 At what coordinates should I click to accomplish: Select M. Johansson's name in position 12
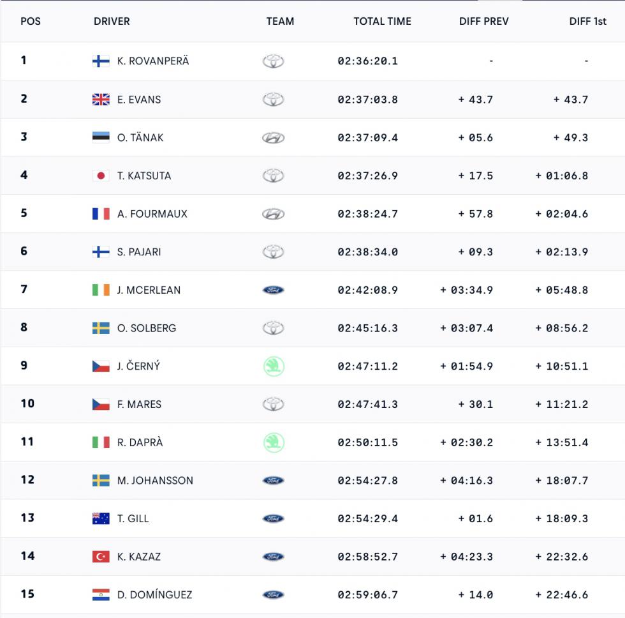click(155, 481)
